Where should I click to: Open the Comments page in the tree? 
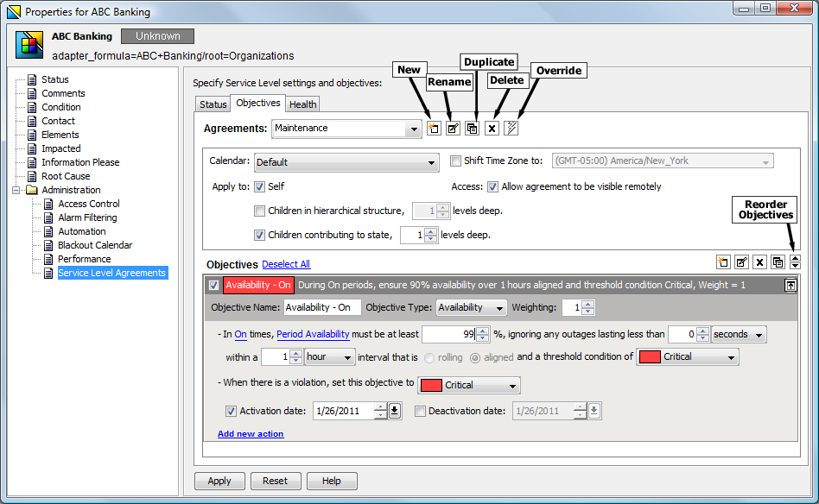pyautogui.click(x=63, y=93)
